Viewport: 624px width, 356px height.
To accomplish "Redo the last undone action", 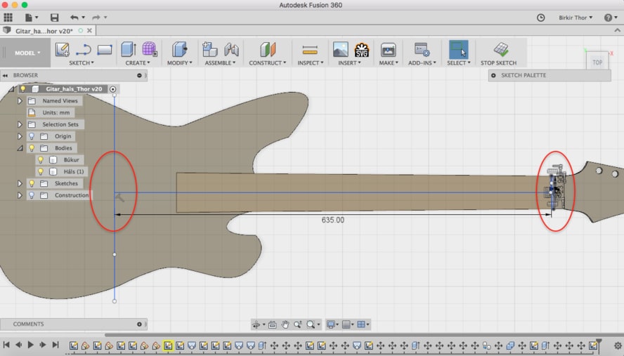I will pos(96,17).
